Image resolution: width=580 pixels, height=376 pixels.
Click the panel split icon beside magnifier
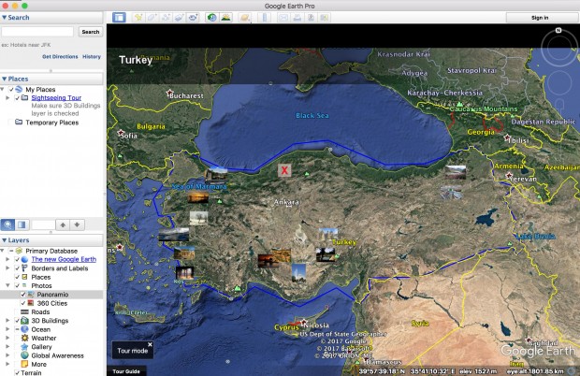point(22,224)
